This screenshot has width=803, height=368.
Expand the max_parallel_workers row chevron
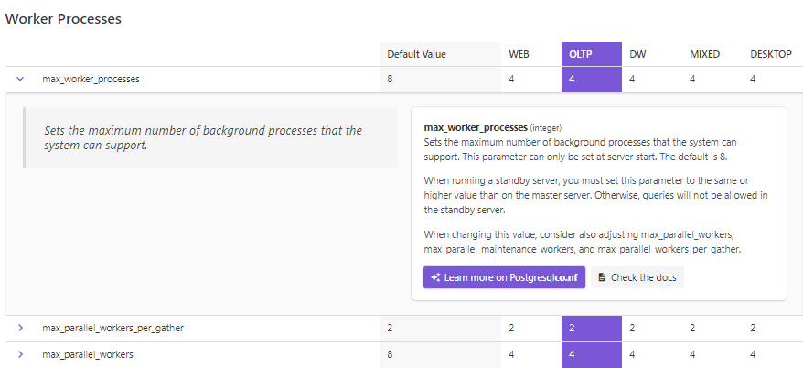[20, 354]
